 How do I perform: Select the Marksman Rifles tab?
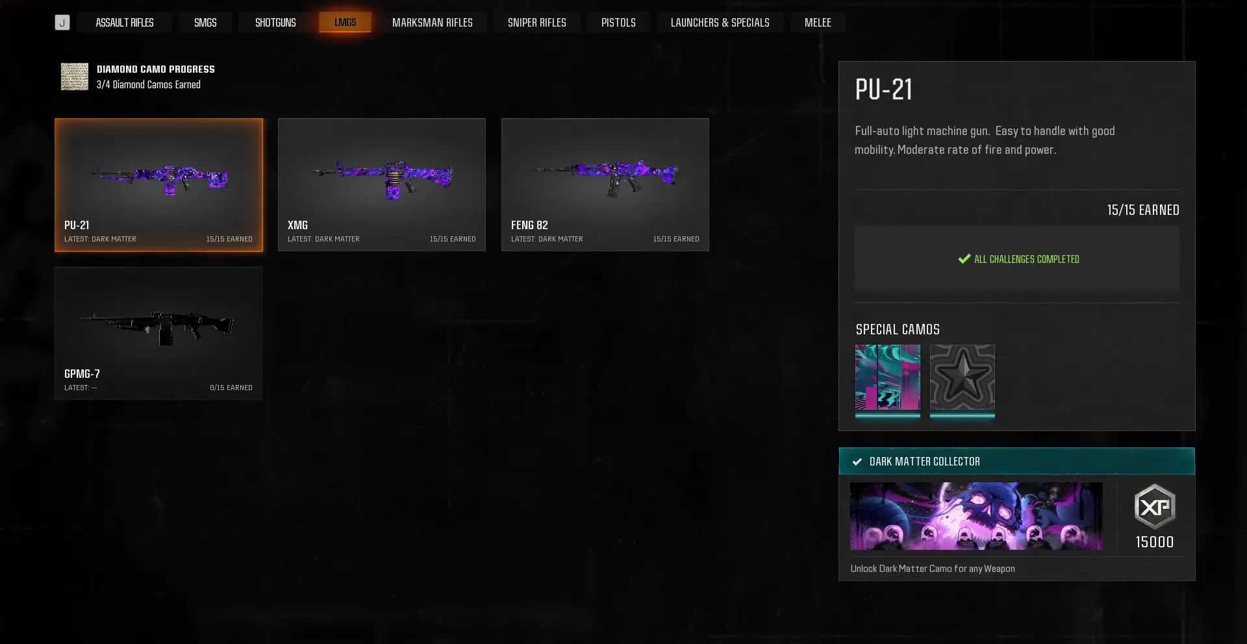click(x=432, y=23)
